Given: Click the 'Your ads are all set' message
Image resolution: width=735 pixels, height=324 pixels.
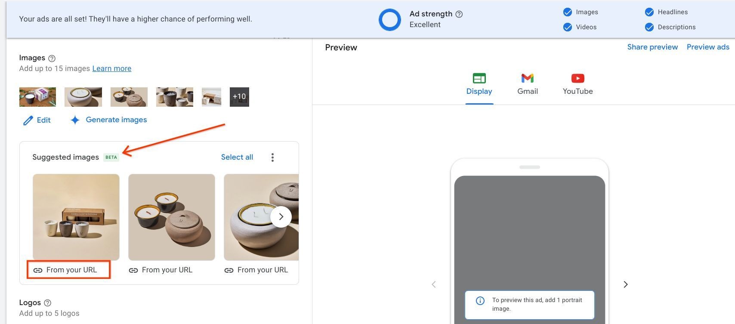Looking at the screenshot, I should 136,19.
